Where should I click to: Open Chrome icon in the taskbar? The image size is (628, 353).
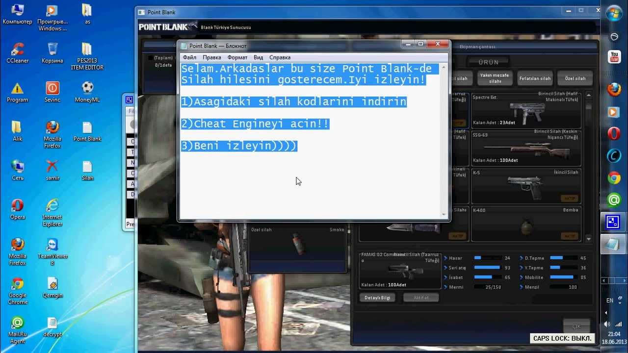614,178
